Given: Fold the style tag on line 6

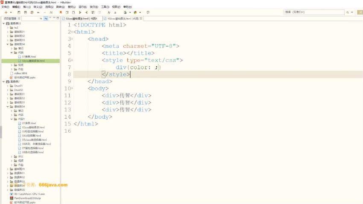Looking at the screenshot, I should coord(72,60).
